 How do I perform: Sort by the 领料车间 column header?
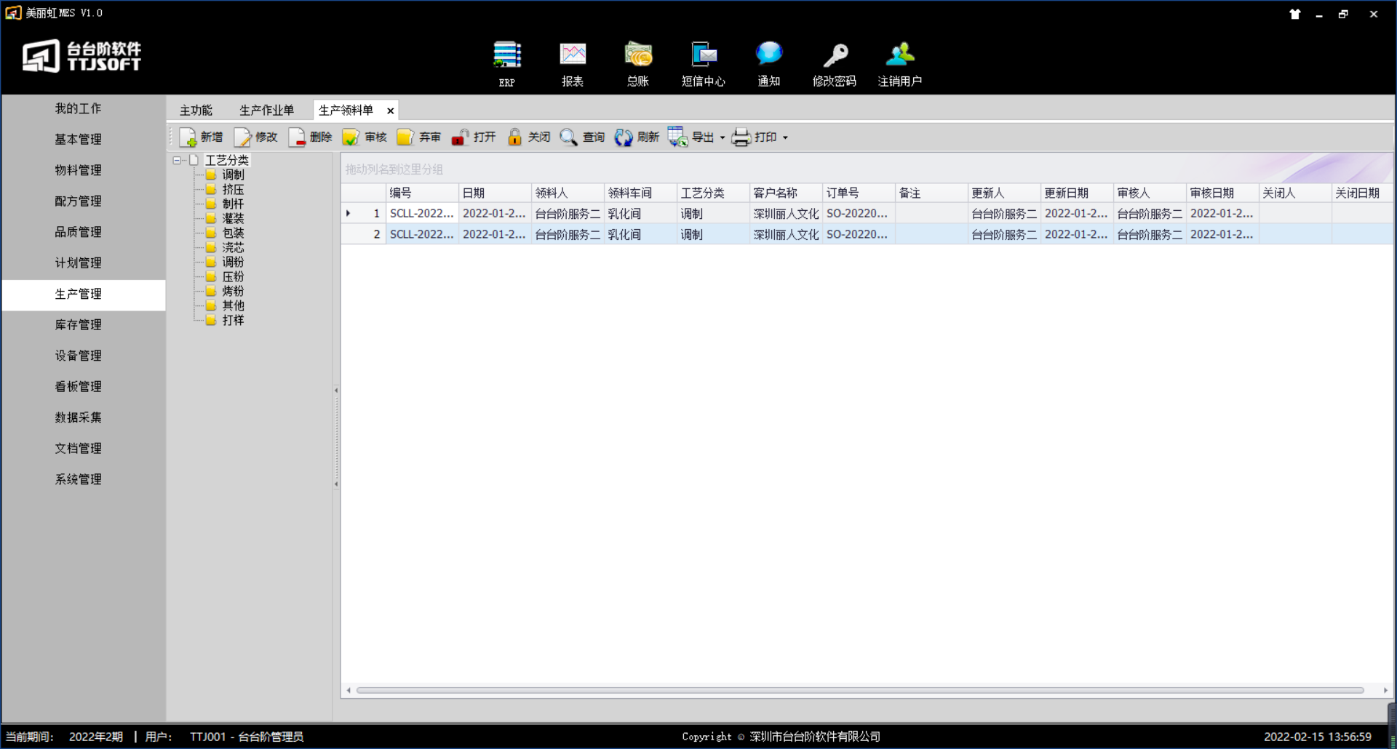[631, 193]
